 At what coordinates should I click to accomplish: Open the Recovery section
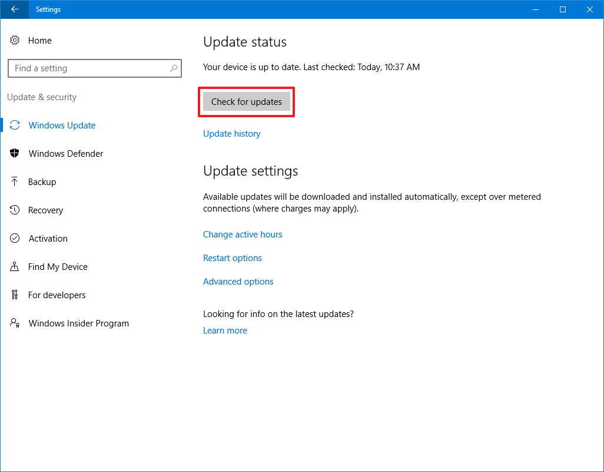pos(45,210)
